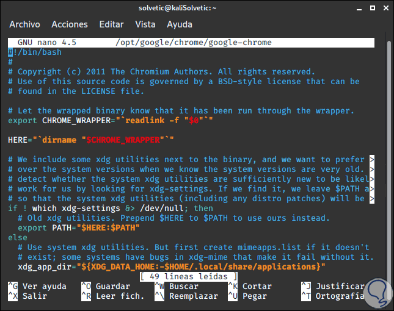Click the 'Old xdg utilities' comment line
Viewport: 394px width, 311px height.
coord(173,218)
